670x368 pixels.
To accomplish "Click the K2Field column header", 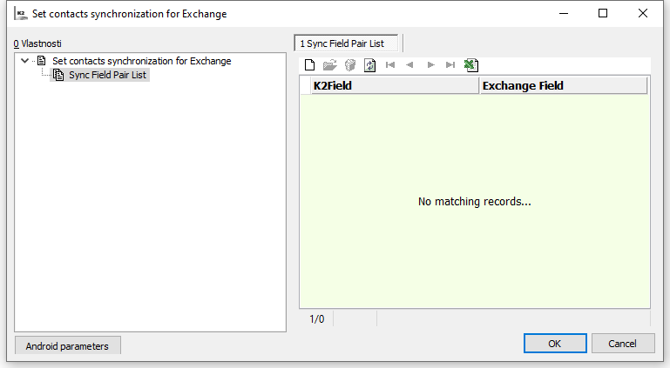I will click(395, 86).
